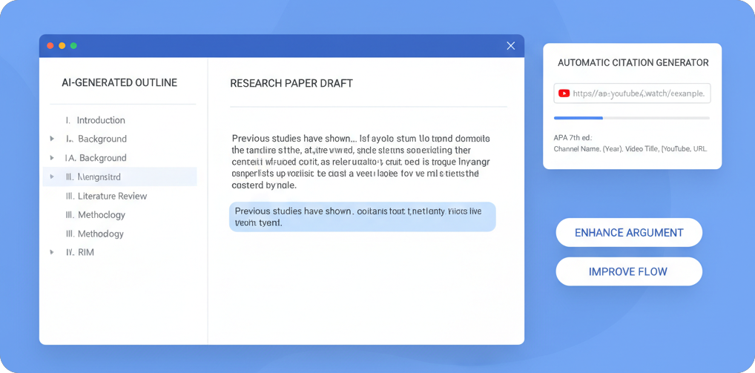Expand the arrow beside IA. Background
The height and width of the screenshot is (373, 755).
52,158
